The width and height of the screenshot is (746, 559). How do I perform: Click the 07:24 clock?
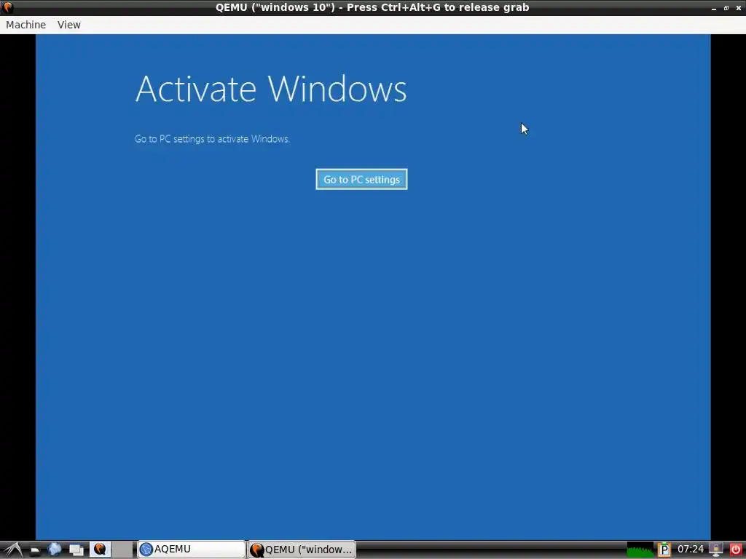(x=691, y=550)
